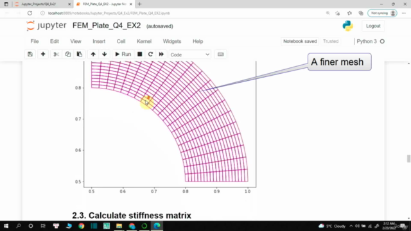Viewport: 411px width, 231px height.
Task: Cut selected cells with the scissors icon
Action: click(56, 54)
